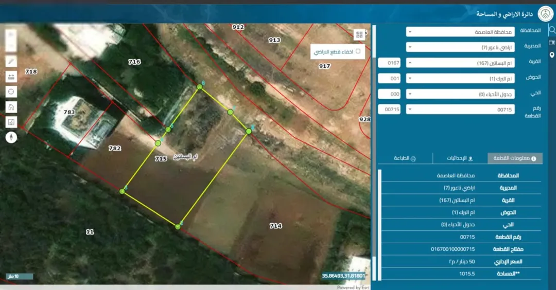Select the pencil draw tool
The height and width of the screenshot is (290, 556).
tap(11, 61)
